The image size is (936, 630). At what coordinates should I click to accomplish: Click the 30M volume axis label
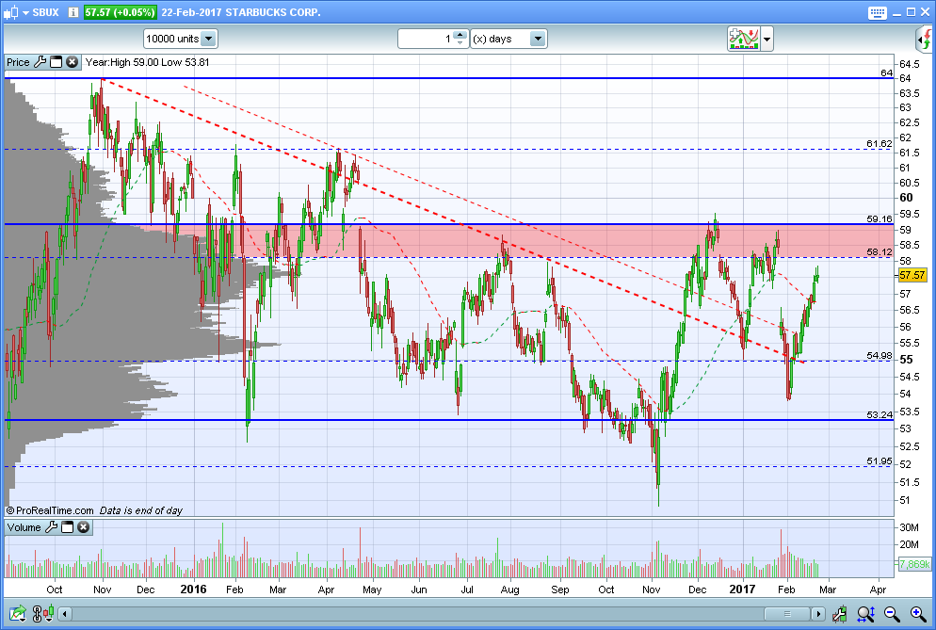(x=909, y=527)
